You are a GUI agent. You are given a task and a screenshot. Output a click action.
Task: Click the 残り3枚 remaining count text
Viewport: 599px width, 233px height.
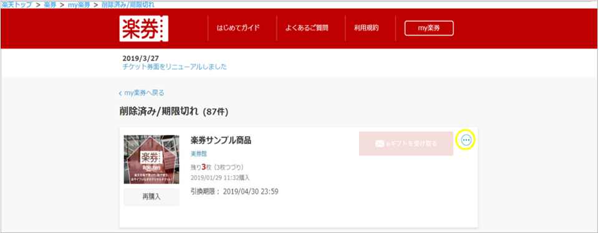(x=217, y=167)
